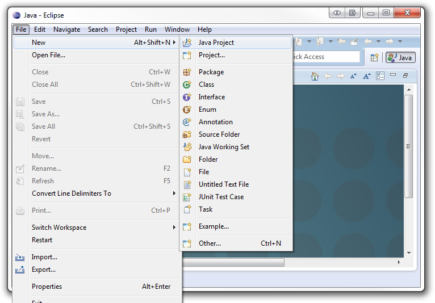435x303 pixels.
Task: Select Import... menu entry
Action: [96, 257]
